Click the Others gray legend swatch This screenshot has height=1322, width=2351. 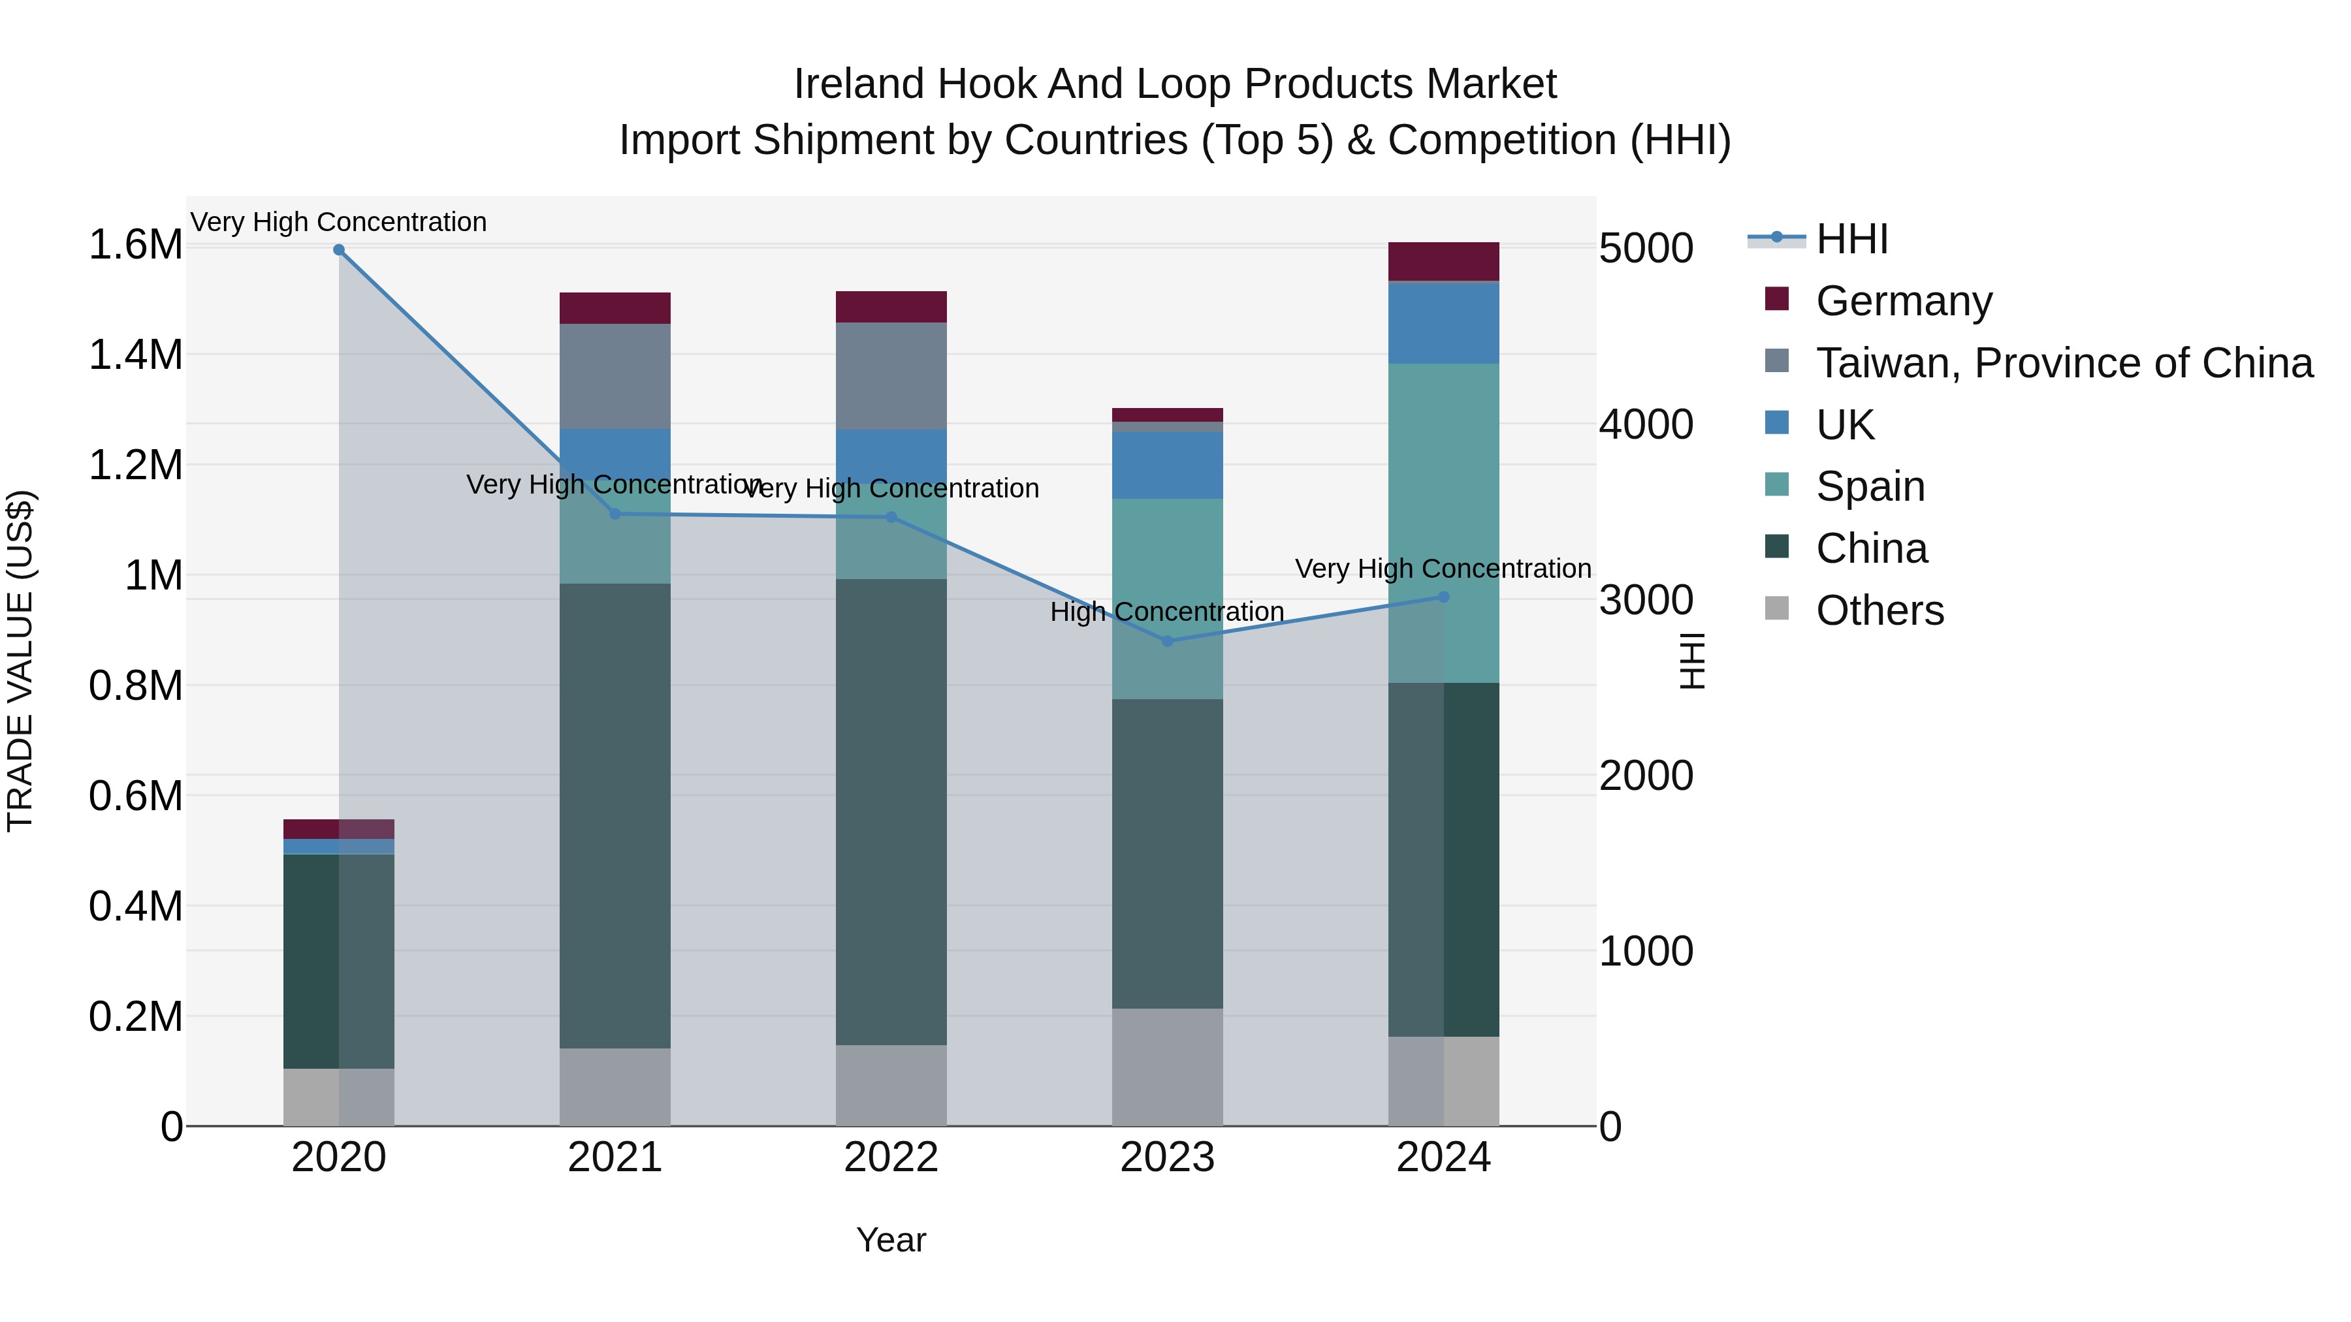tap(1777, 608)
